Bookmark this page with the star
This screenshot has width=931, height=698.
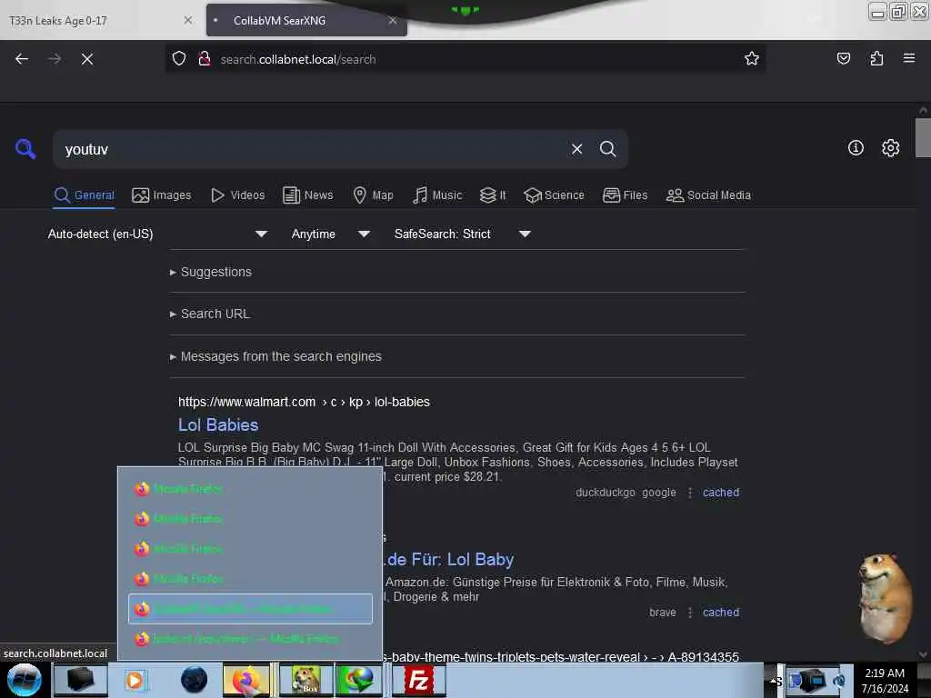pos(752,59)
